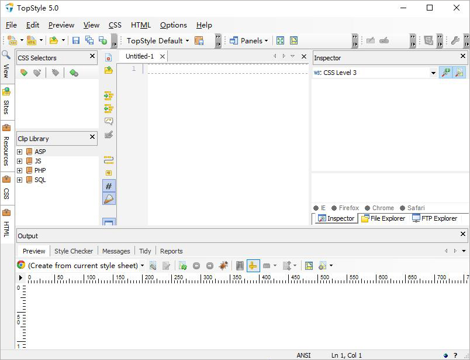
Task: Toggle the line numbers hash button
Action: point(109,186)
